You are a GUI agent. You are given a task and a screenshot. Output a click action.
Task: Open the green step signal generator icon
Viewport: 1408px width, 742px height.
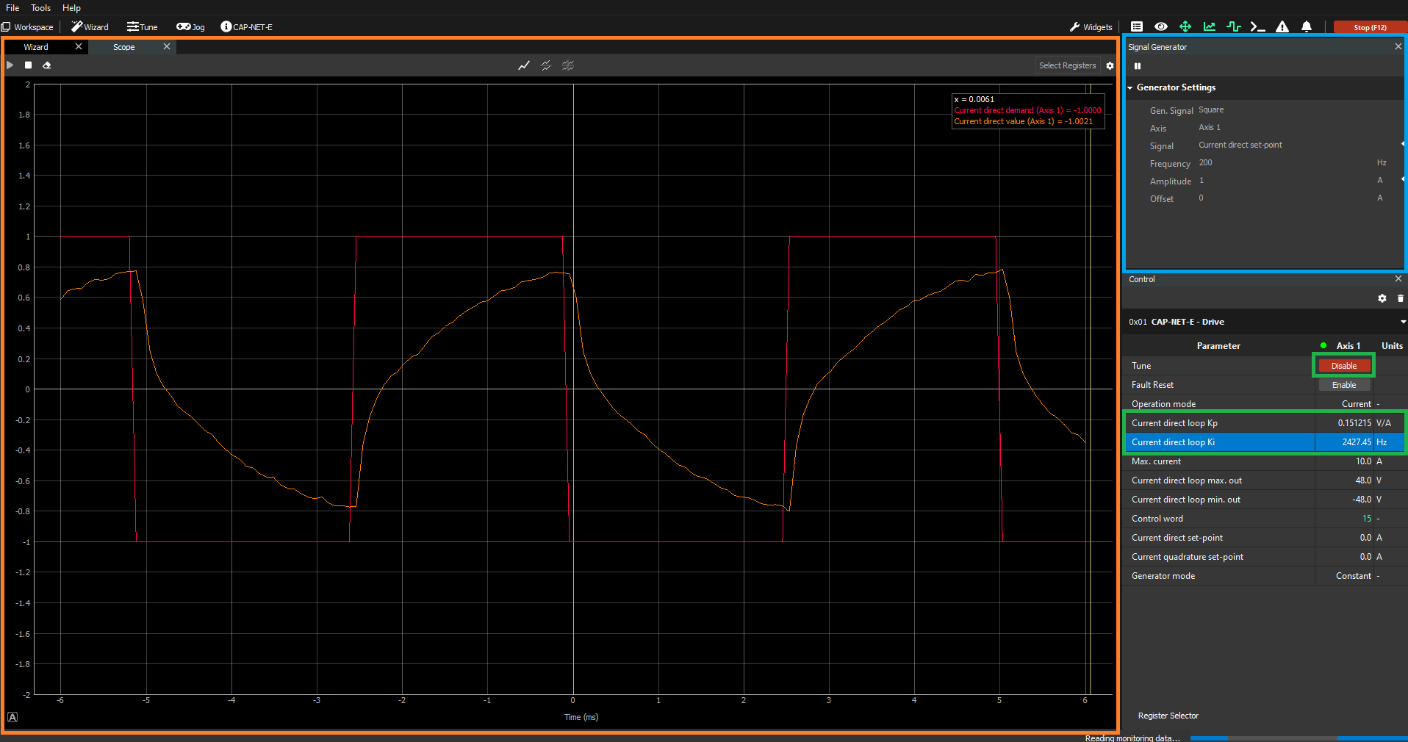pyautogui.click(x=1233, y=26)
